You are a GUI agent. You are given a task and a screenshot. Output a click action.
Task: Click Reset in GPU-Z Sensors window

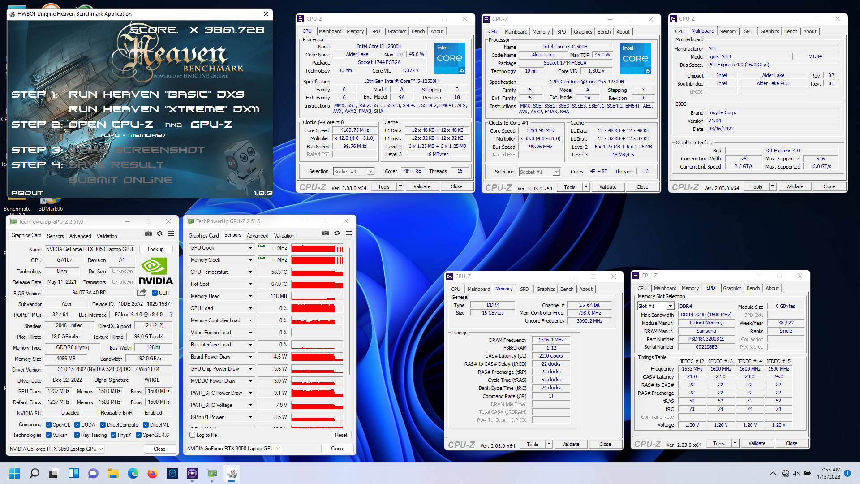click(341, 435)
